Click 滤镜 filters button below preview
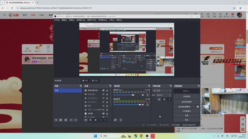This screenshot has height=139, width=248. tap(95, 81)
